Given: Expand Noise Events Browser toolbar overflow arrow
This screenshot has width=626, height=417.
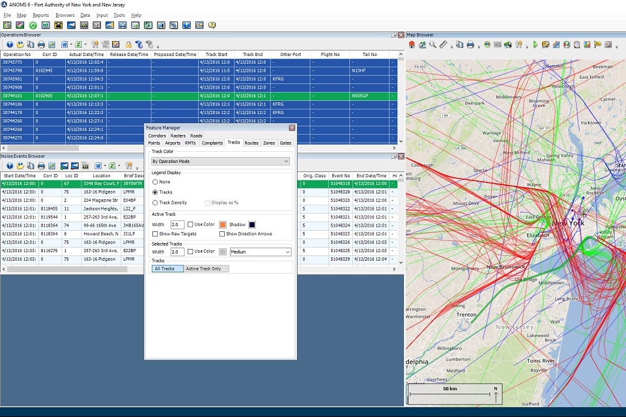Looking at the screenshot, I should (x=137, y=167).
